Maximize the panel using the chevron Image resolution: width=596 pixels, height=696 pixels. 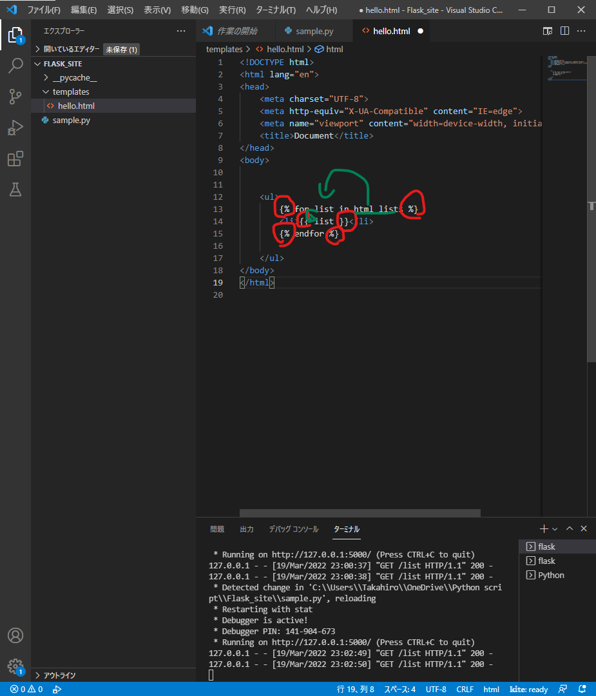(570, 528)
